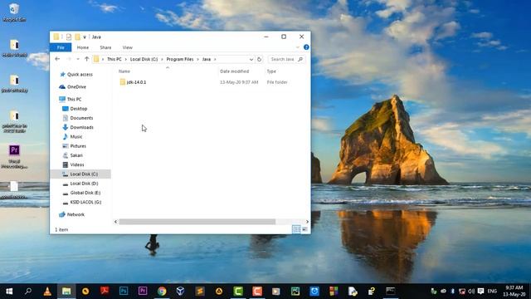Image resolution: width=531 pixels, height=299 pixels.
Task: Open Command Prompt from the taskbar
Action: [391, 292]
